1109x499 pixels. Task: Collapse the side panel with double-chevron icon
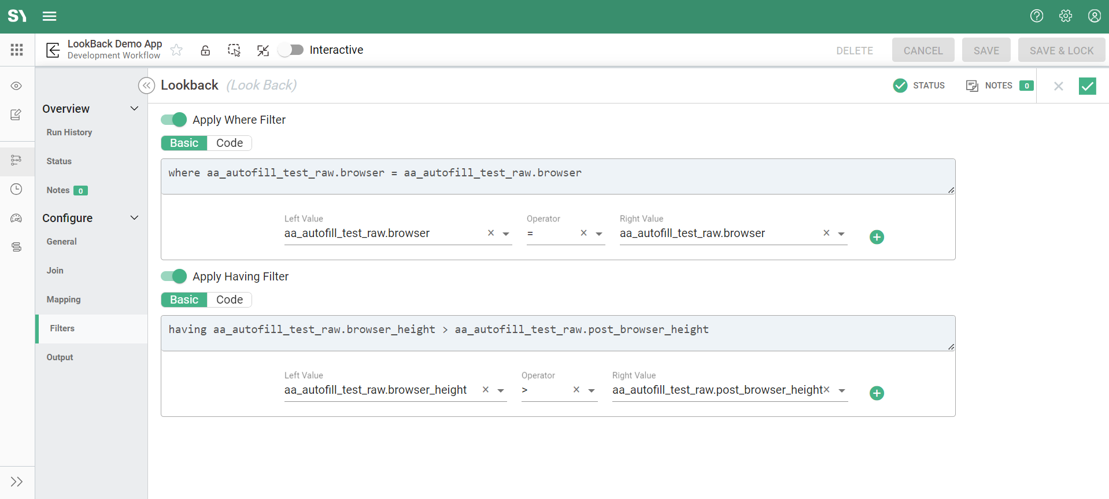coord(146,86)
